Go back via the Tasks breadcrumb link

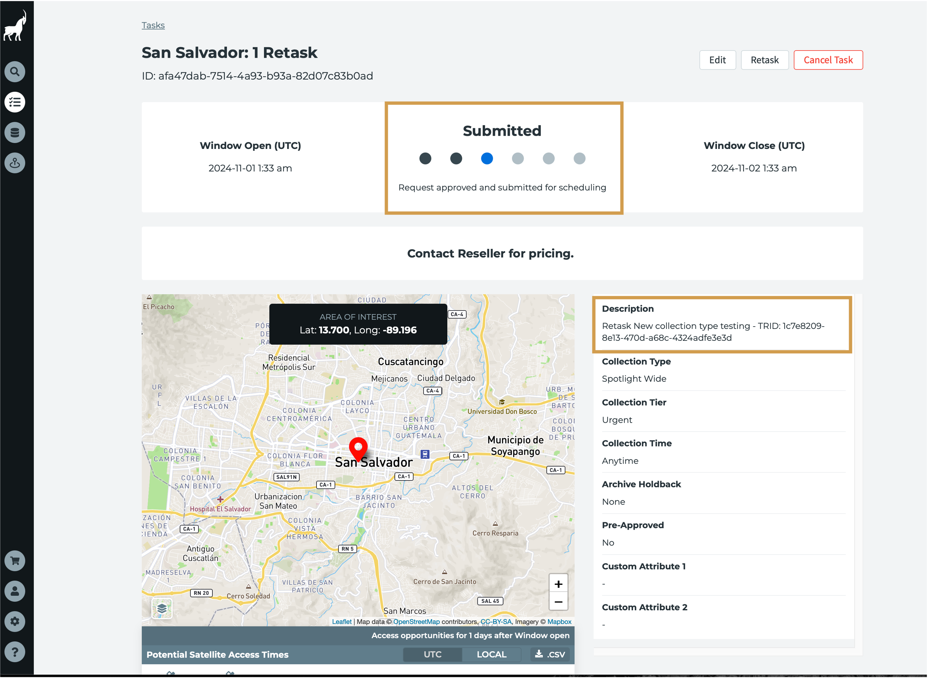pyautogui.click(x=153, y=25)
